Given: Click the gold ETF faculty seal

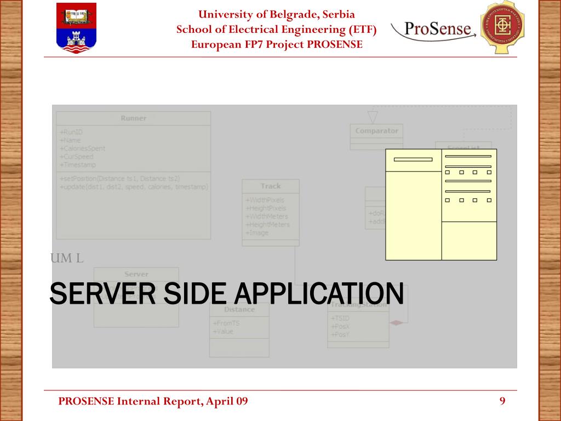Looking at the screenshot, I should (x=502, y=27).
